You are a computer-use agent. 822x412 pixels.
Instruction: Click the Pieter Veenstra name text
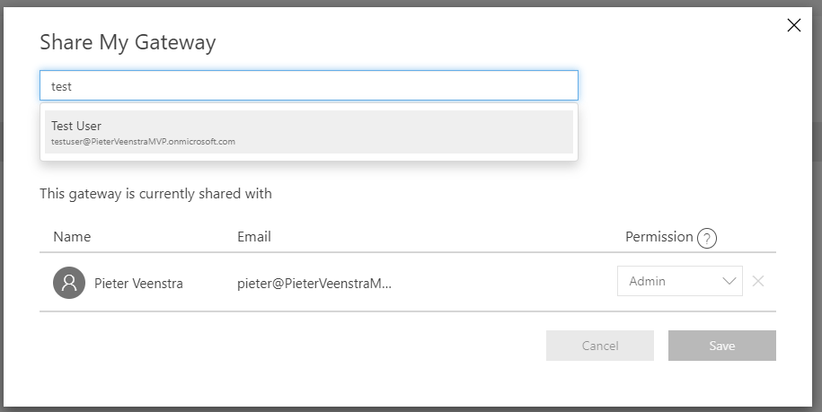click(138, 284)
